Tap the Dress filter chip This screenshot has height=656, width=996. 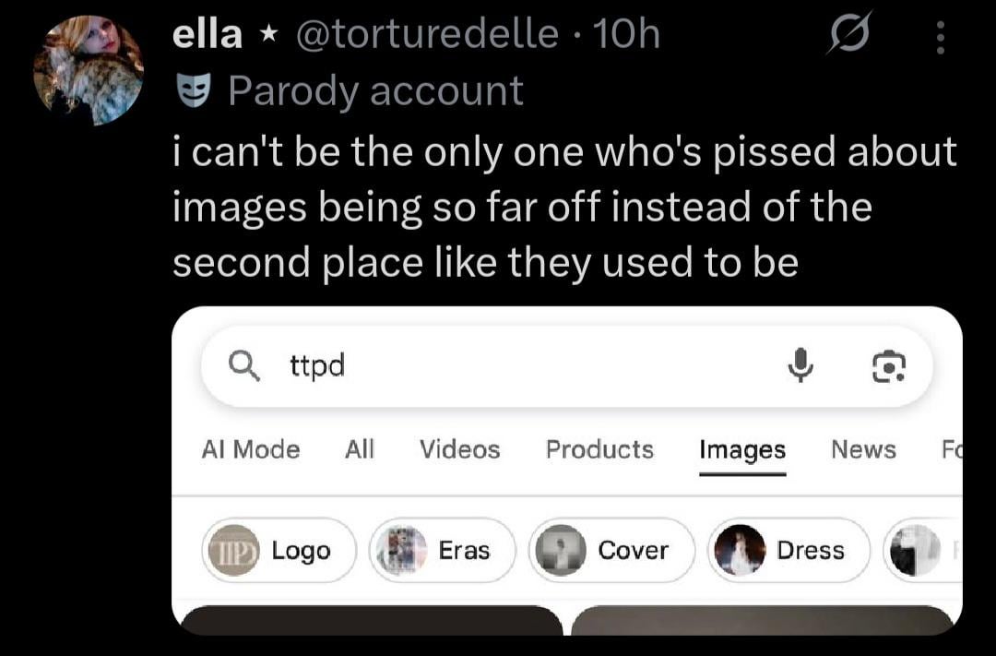point(789,550)
